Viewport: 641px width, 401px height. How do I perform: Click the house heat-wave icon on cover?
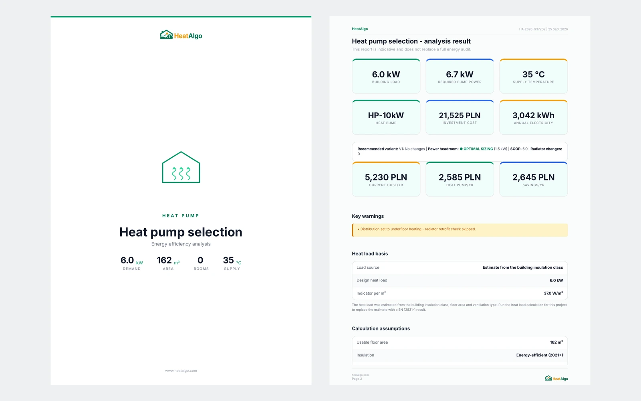click(181, 167)
